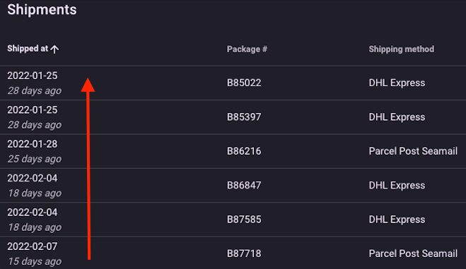Sort by Shipping method column
Screen dimensions: 466x269
[401, 49]
